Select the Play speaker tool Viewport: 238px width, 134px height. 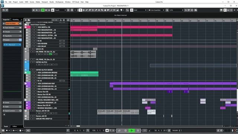(115, 10)
